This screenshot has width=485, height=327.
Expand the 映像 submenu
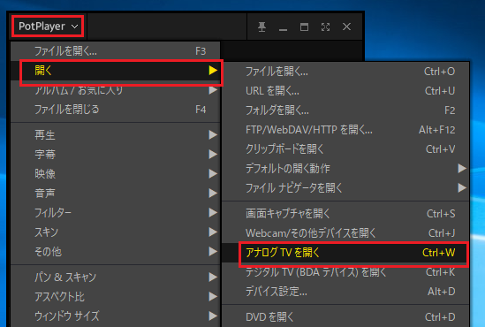click(116, 173)
